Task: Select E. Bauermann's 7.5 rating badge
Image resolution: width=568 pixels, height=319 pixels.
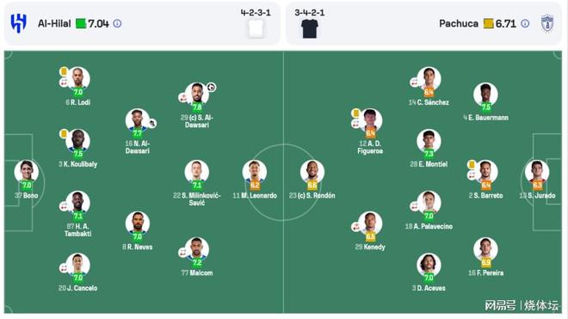Action: point(485,107)
